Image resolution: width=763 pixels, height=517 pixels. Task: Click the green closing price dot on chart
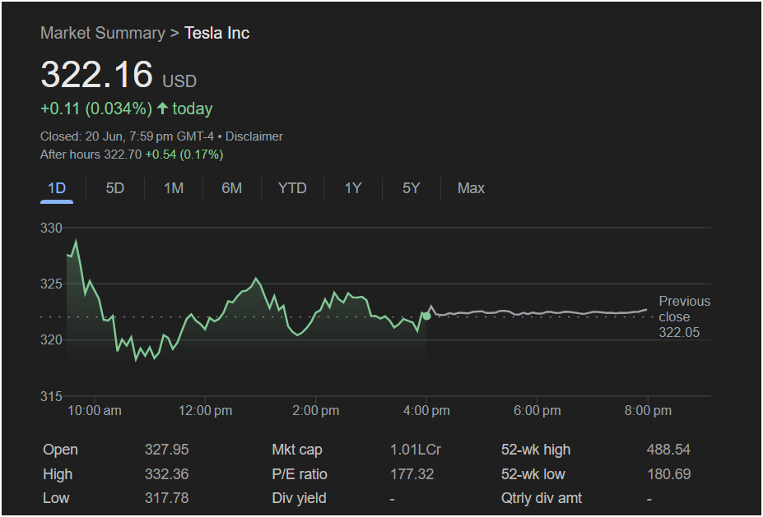[x=426, y=316]
